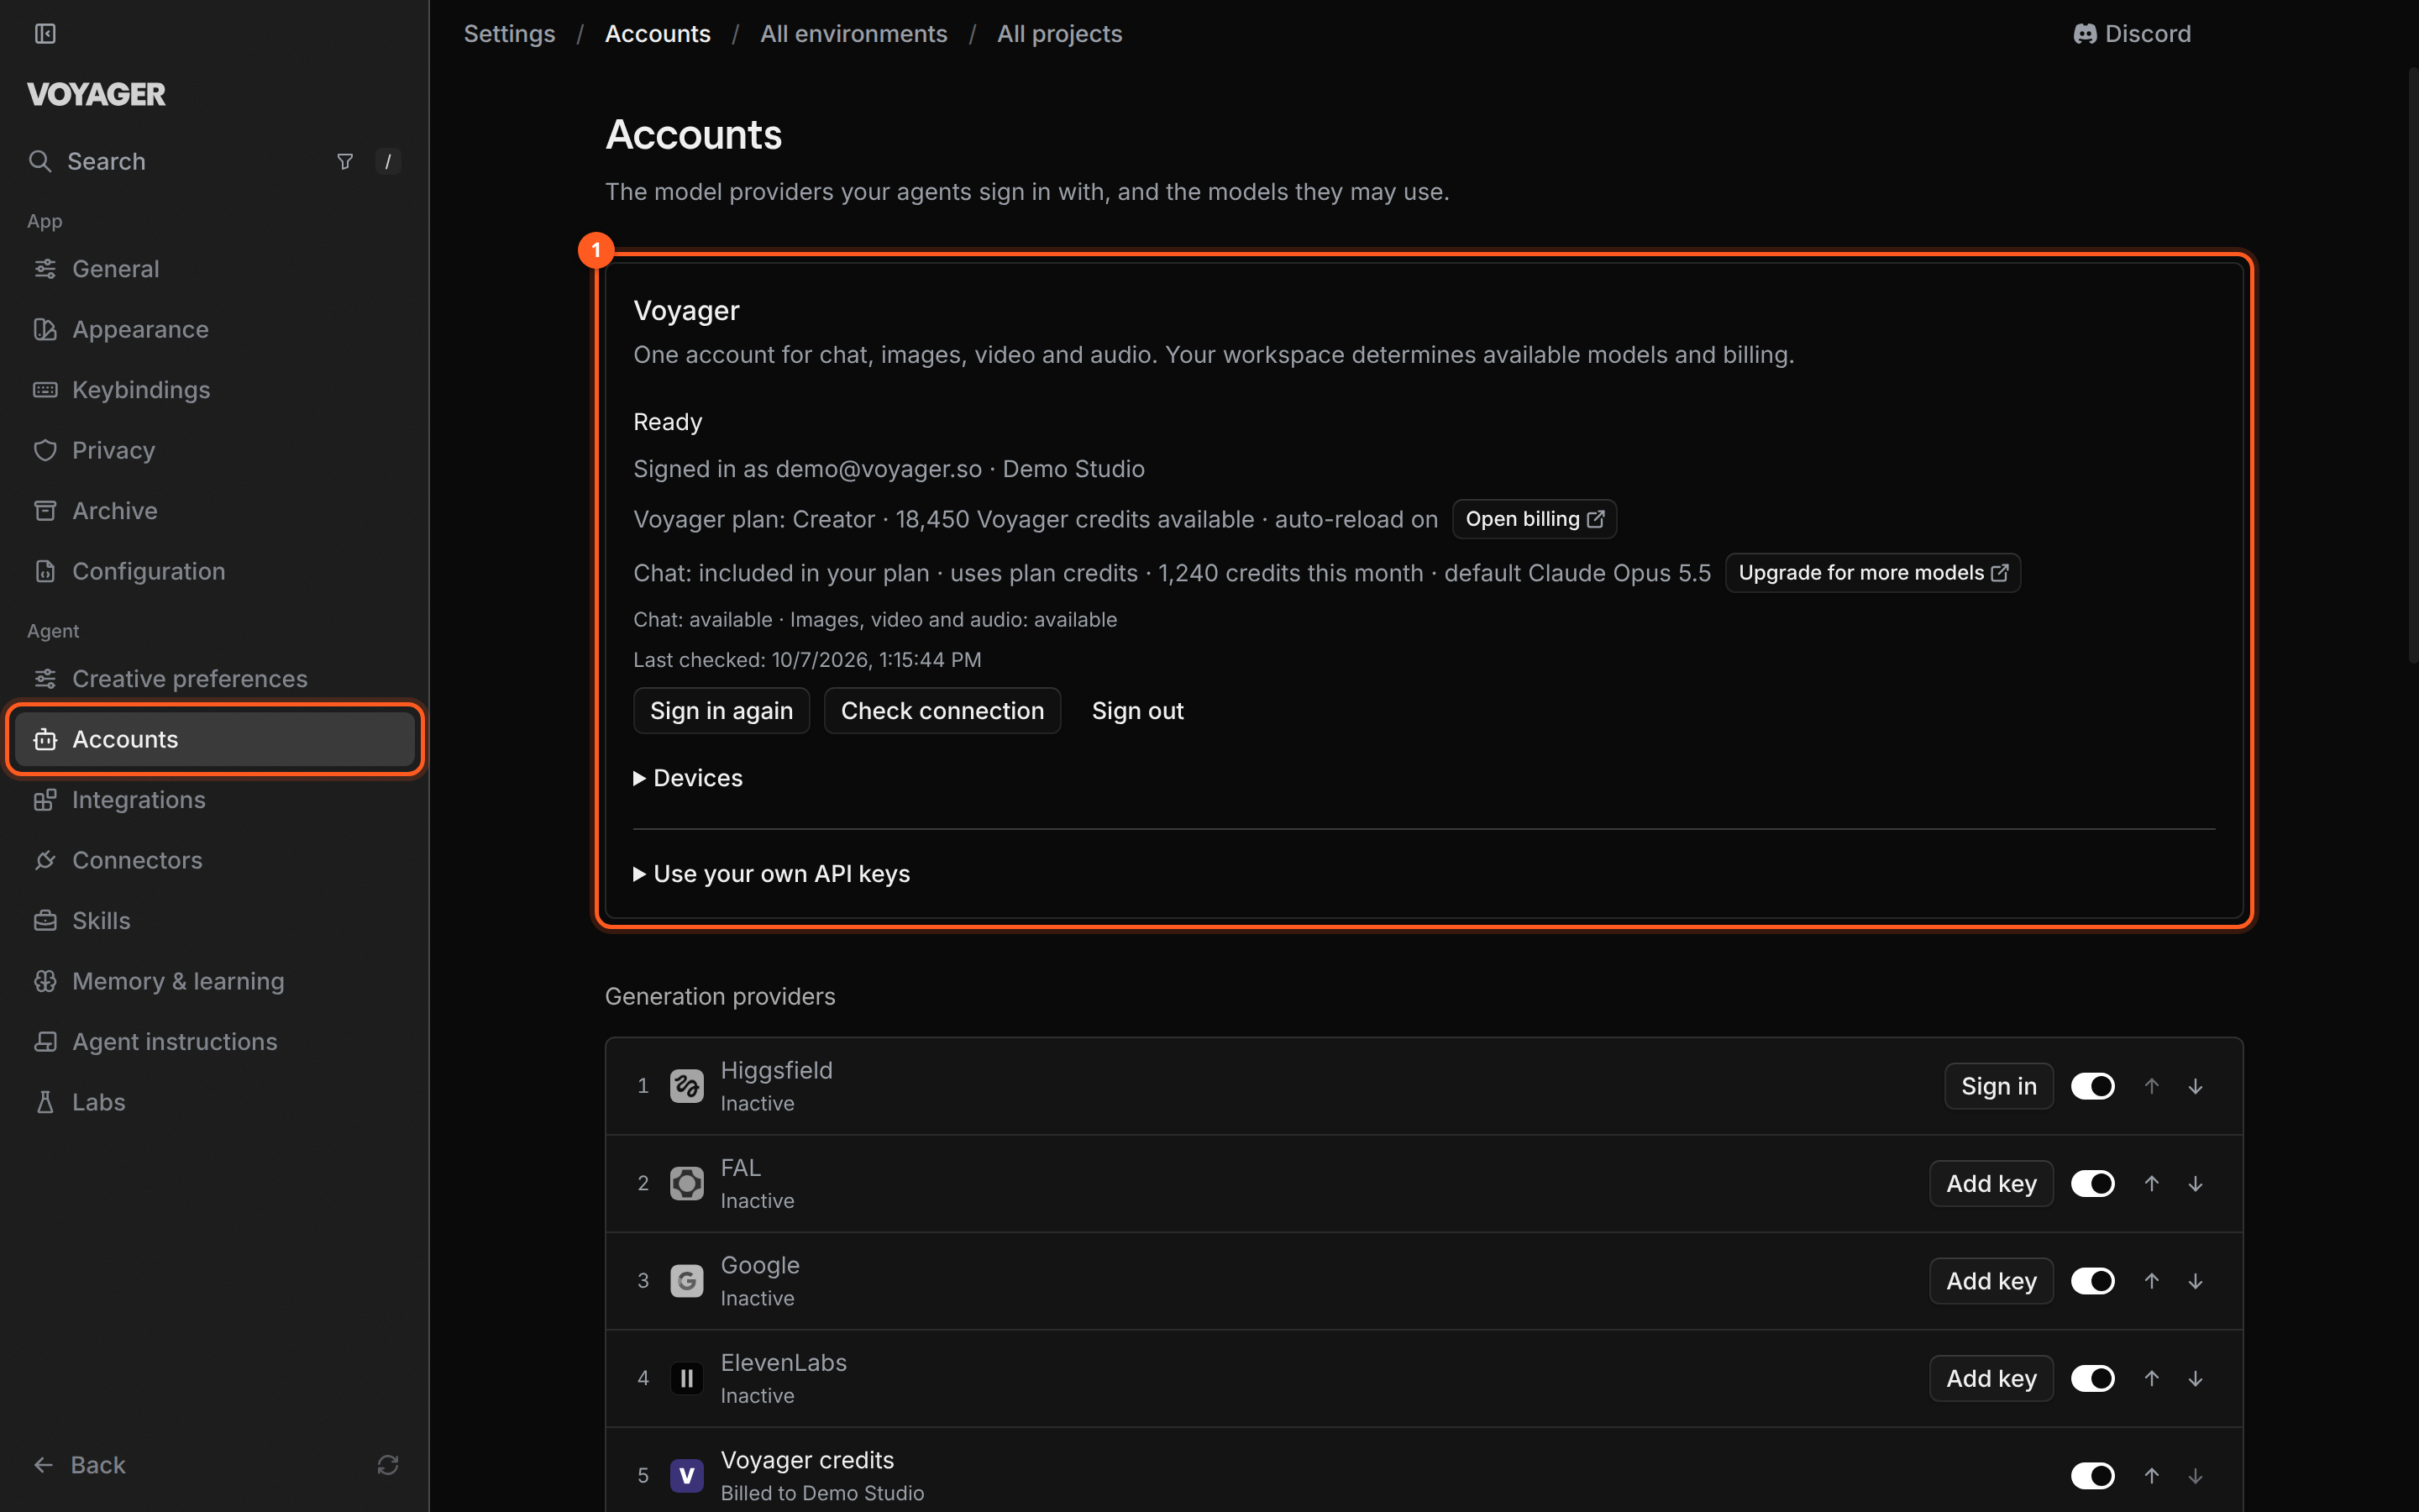Toggle the Voyager credits provider switch
The height and width of the screenshot is (1512, 2419).
[x=2092, y=1476]
